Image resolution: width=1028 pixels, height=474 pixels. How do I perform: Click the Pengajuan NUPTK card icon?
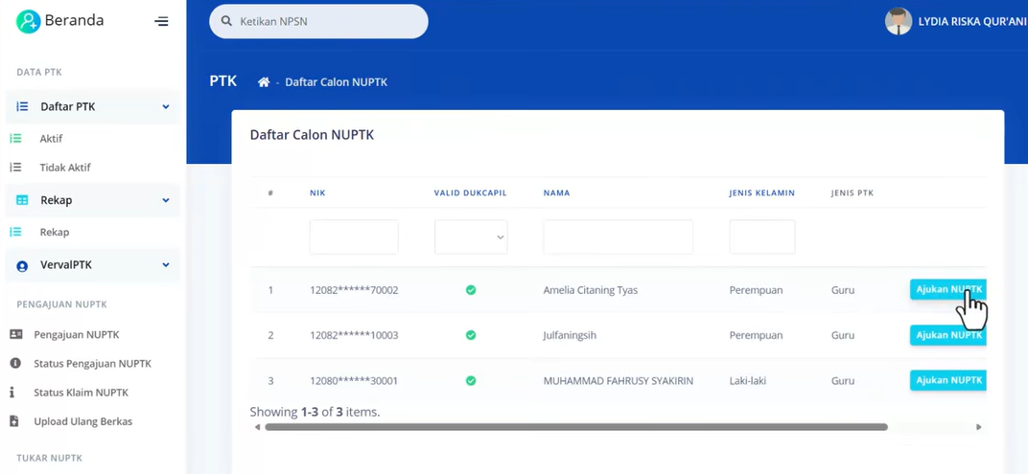[x=15, y=334]
